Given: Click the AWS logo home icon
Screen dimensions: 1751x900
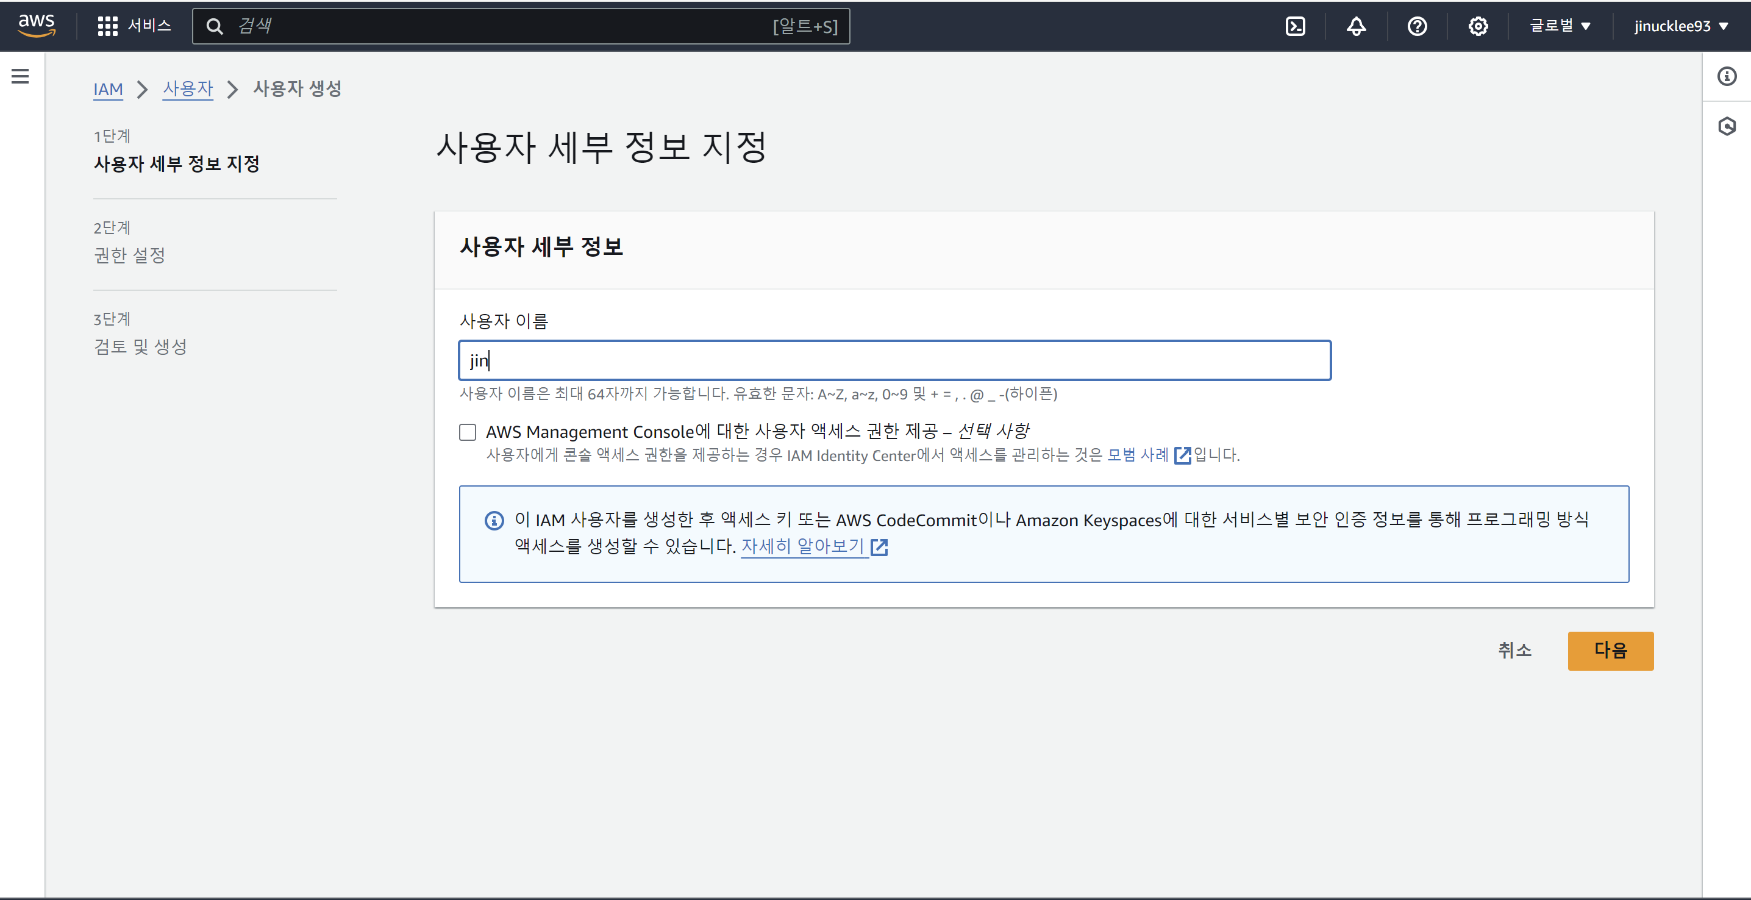Looking at the screenshot, I should click(37, 26).
